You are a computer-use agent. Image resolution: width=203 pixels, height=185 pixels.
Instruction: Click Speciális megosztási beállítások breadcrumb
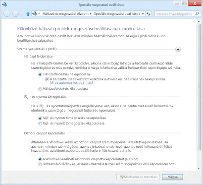click(x=117, y=14)
